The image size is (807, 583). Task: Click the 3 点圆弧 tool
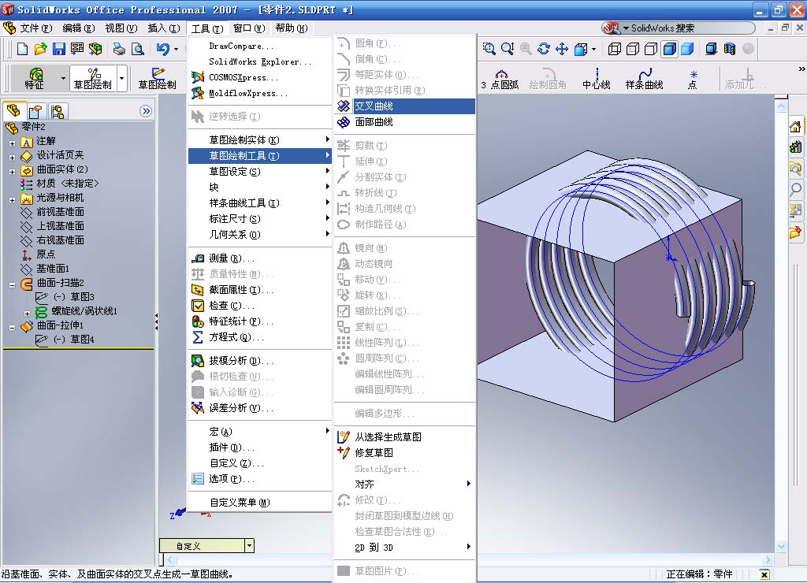pyautogui.click(x=500, y=80)
